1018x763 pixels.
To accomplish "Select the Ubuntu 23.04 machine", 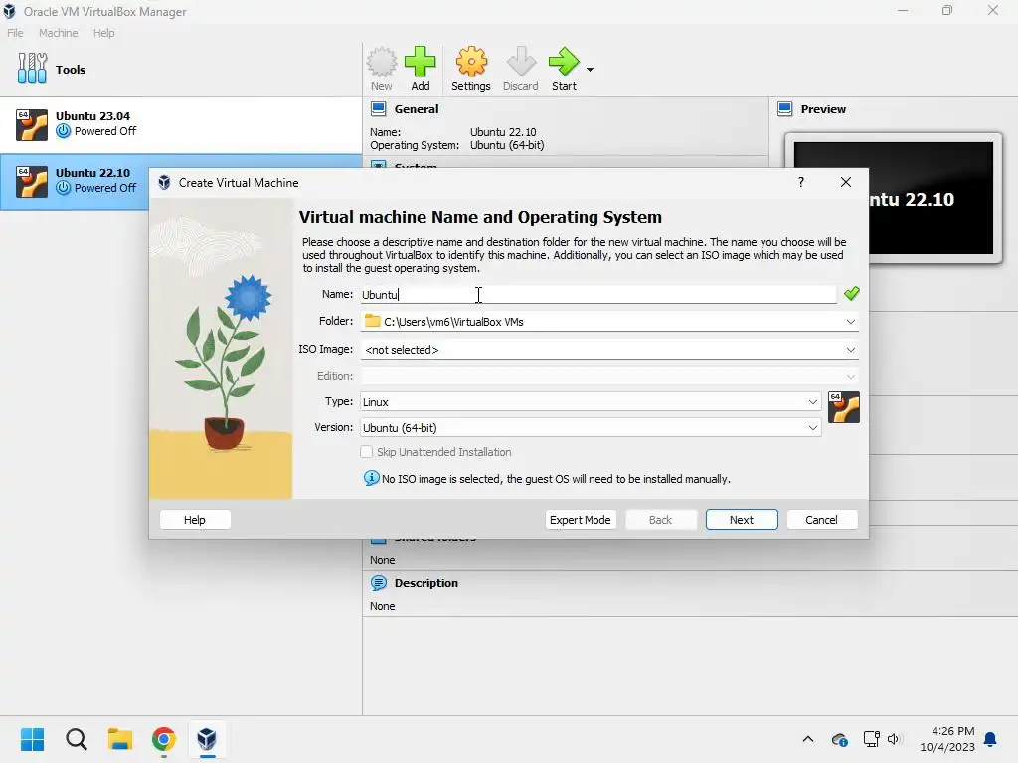I will (181, 124).
